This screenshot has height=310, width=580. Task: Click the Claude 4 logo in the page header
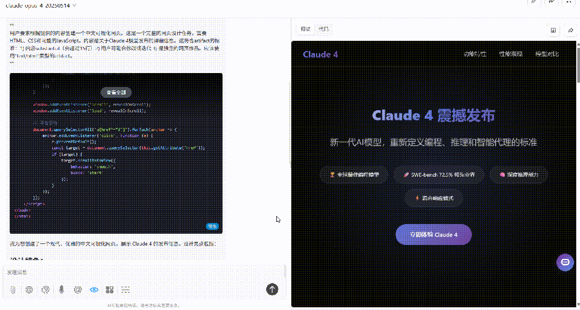point(320,54)
